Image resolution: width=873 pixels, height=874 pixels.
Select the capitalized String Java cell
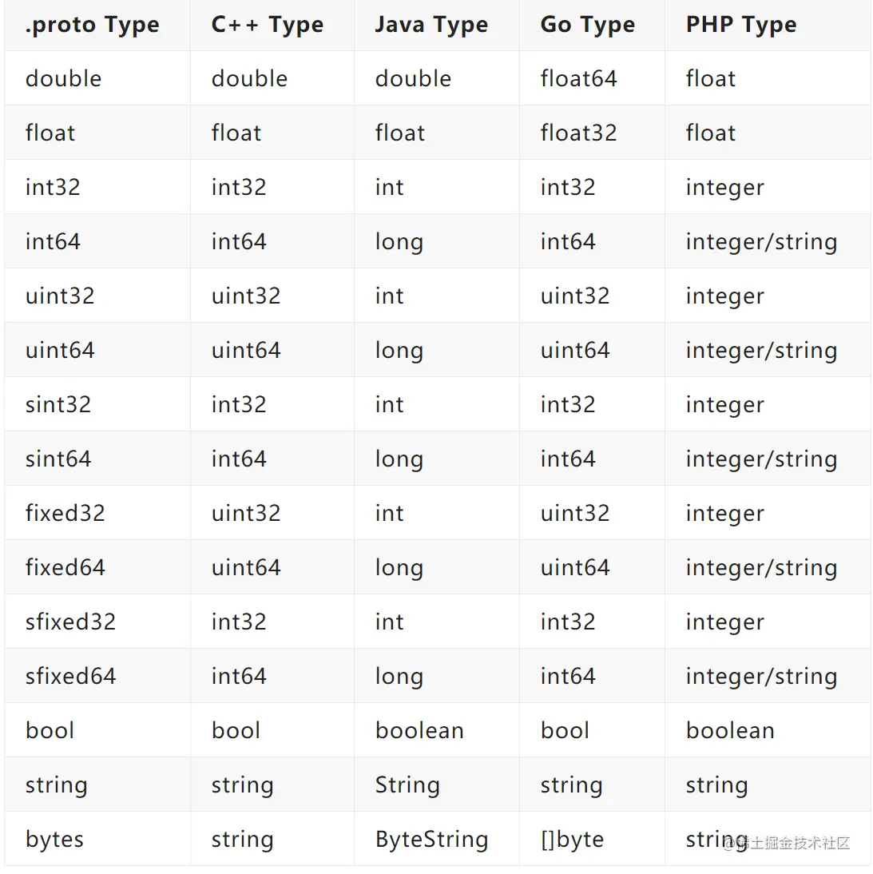[407, 785]
